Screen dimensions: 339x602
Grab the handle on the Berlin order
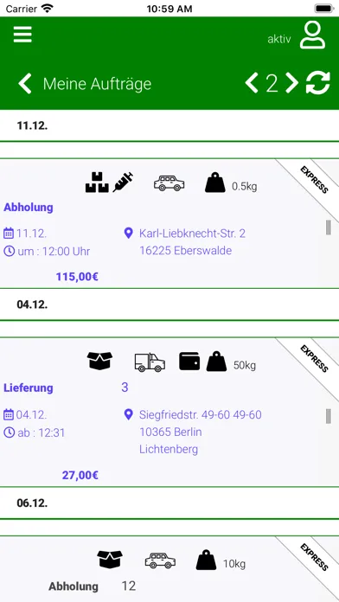tap(329, 416)
